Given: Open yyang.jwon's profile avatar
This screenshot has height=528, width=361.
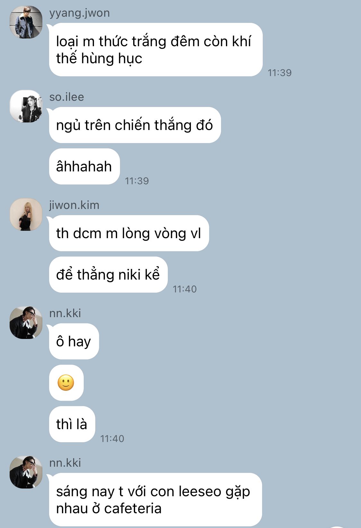Looking at the screenshot, I should (x=26, y=22).
